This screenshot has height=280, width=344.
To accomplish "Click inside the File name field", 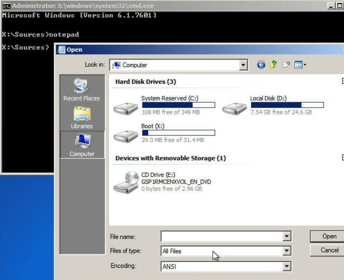I will [222, 236].
